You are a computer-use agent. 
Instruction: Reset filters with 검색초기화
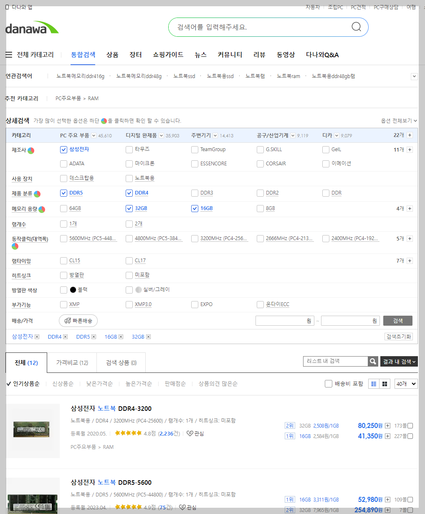tap(399, 337)
